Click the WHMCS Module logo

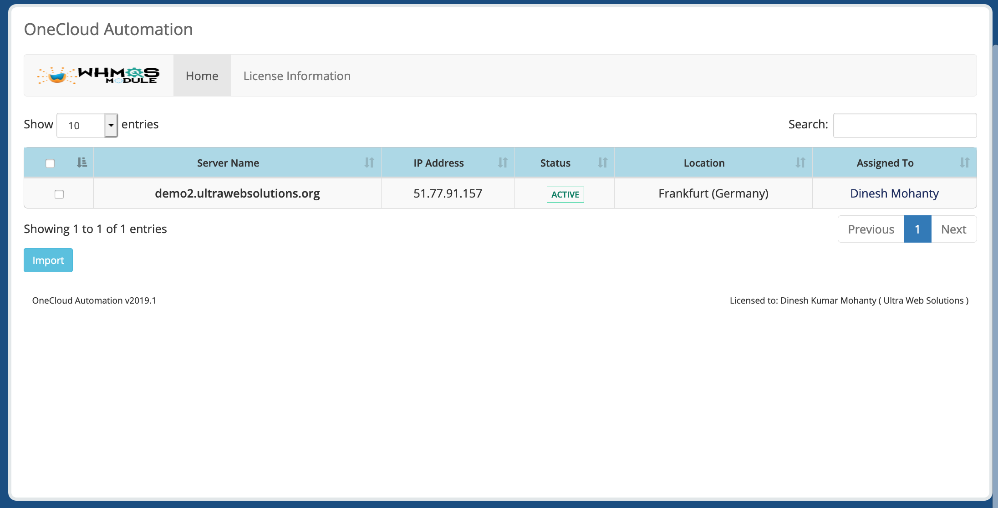[x=98, y=76]
